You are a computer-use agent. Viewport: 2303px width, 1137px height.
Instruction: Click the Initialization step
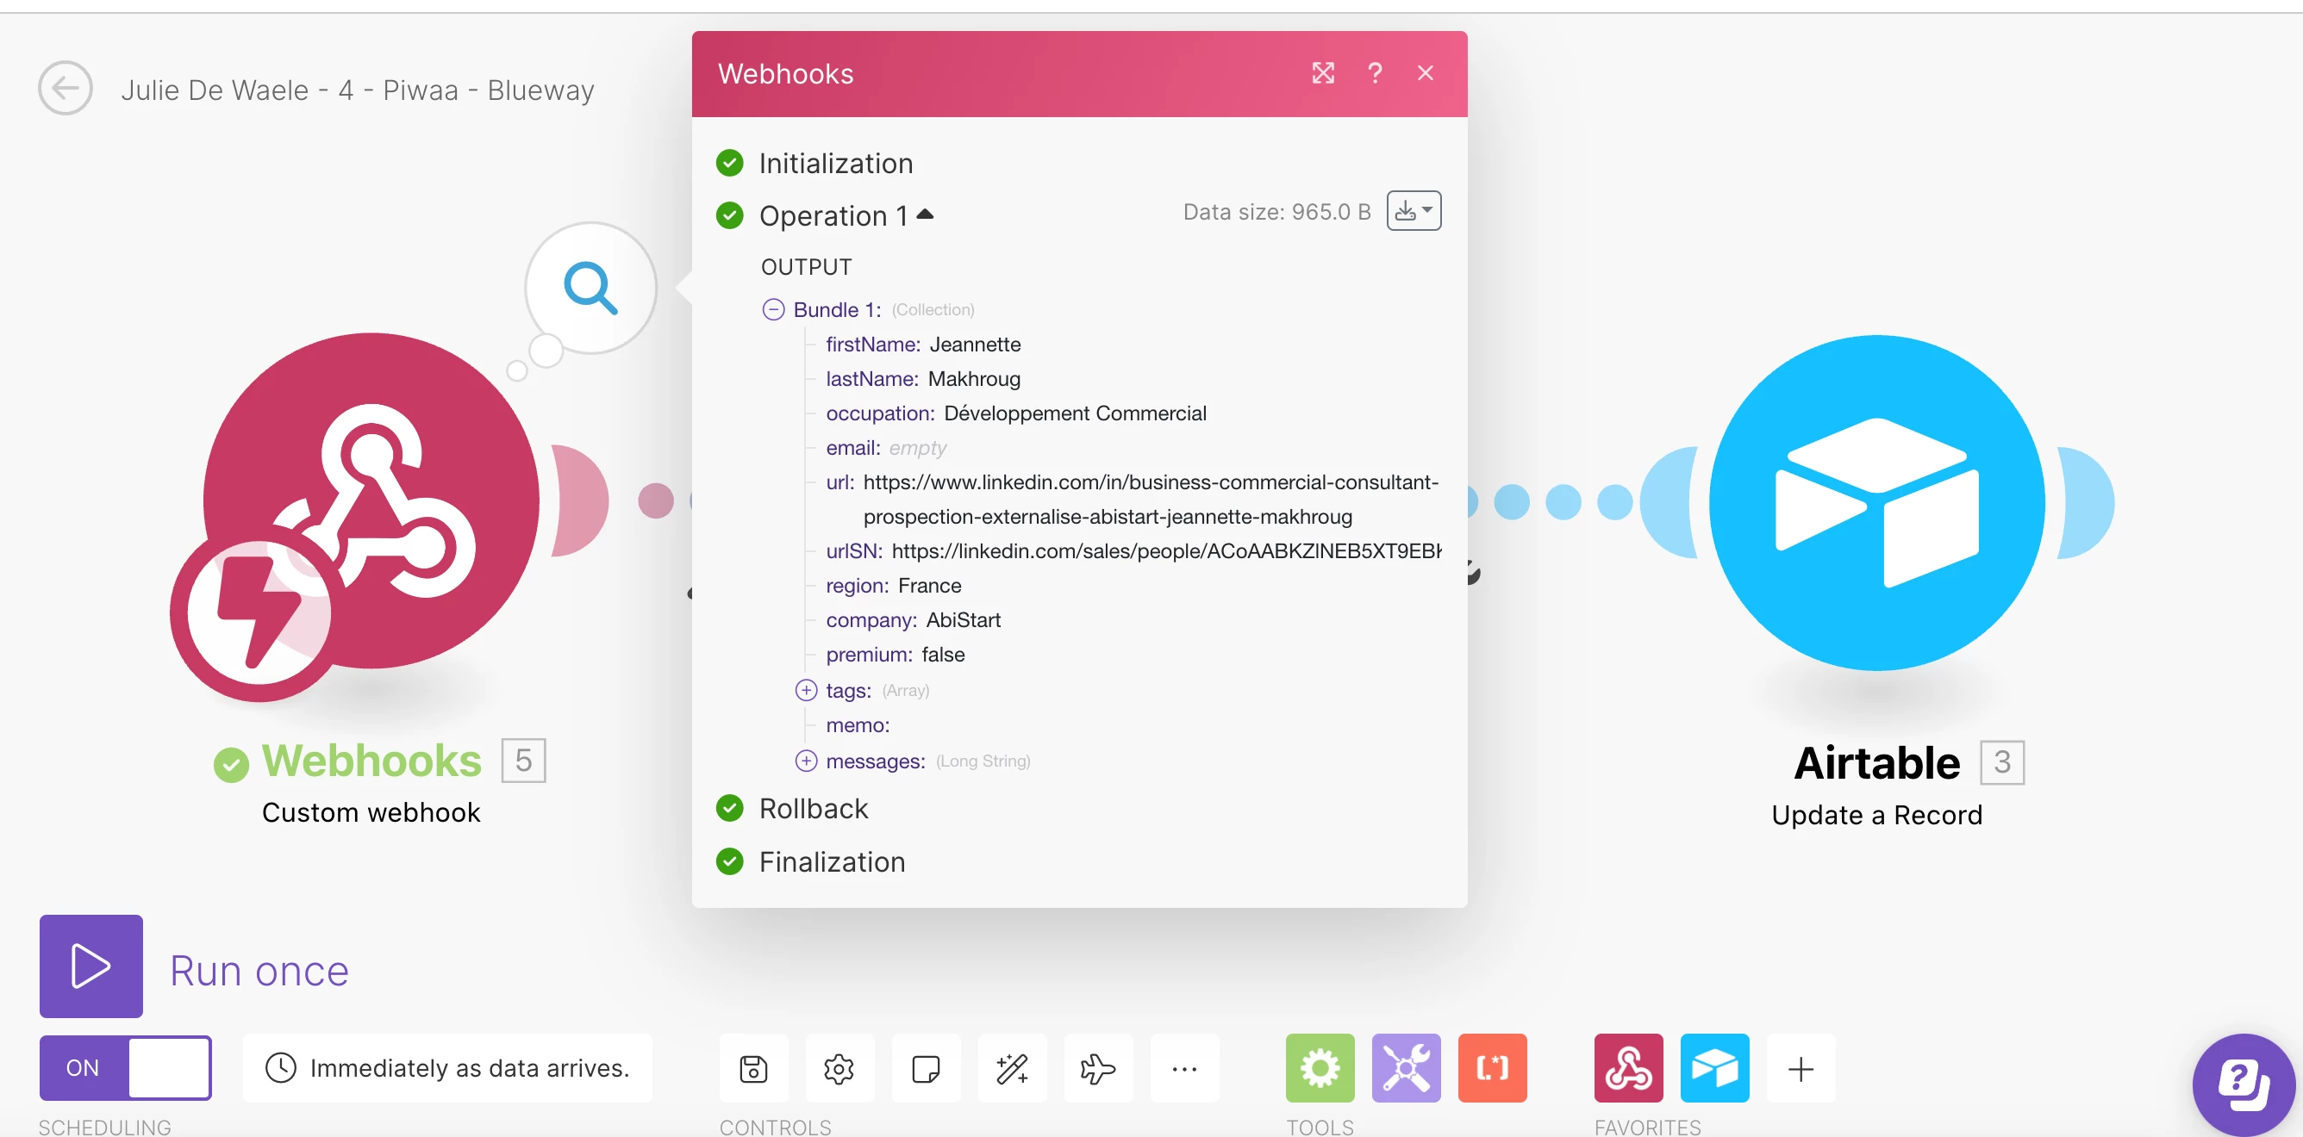[x=835, y=164]
